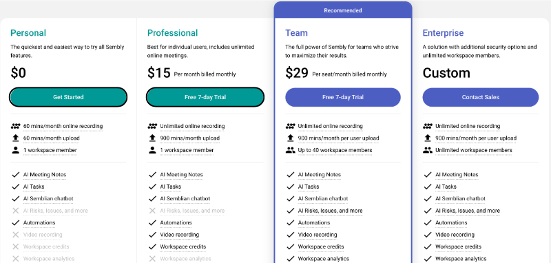Click 'AI Semblian chatbot' text in Personal plan
The image size is (551, 263).
pos(48,199)
